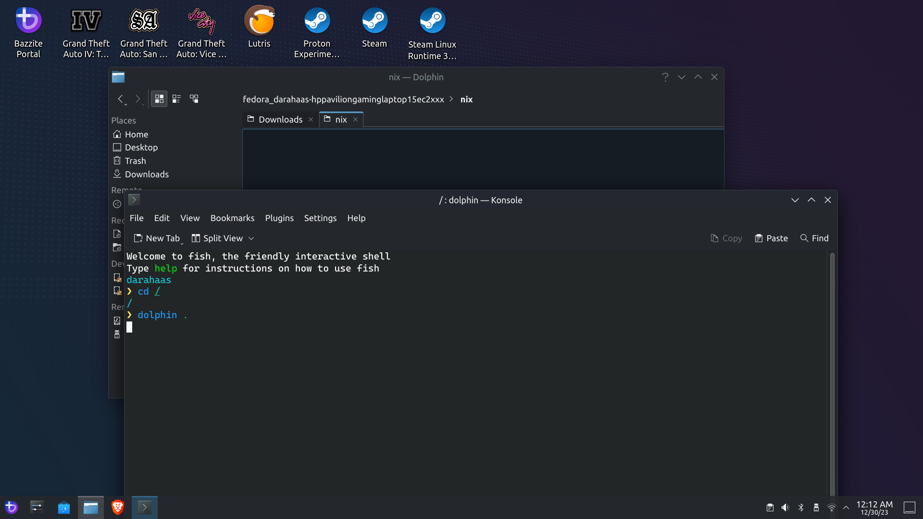This screenshot has width=923, height=519.
Task: Open the volume icon in system tray
Action: pyautogui.click(x=785, y=507)
